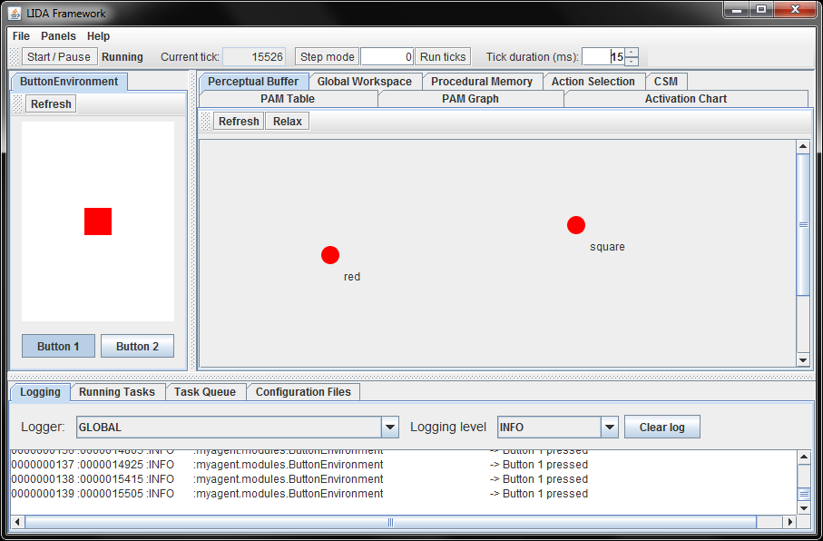Click the red node in PAM Graph

(330, 255)
